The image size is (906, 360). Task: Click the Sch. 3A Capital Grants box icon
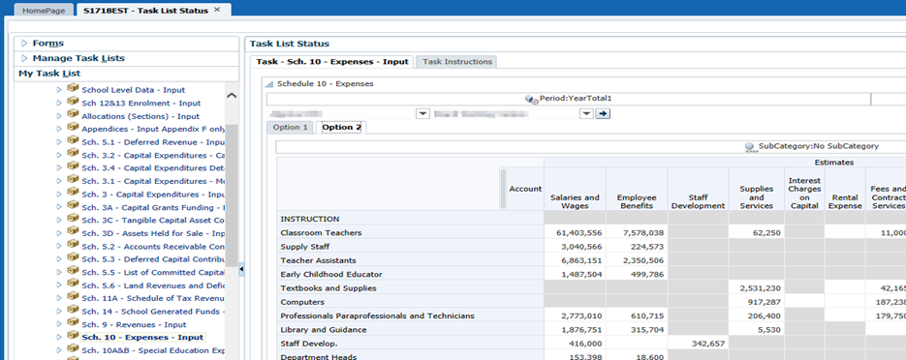click(73, 205)
